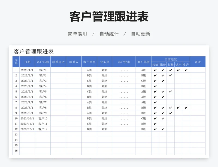Click 姓名 salesperson cell in 客户2 row
The height and width of the screenshot is (167, 218).
105,75
